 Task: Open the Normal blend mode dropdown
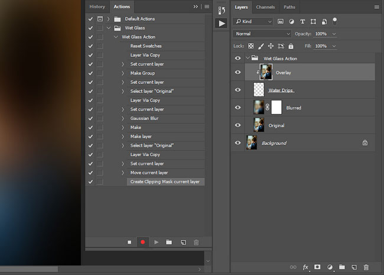click(x=262, y=34)
